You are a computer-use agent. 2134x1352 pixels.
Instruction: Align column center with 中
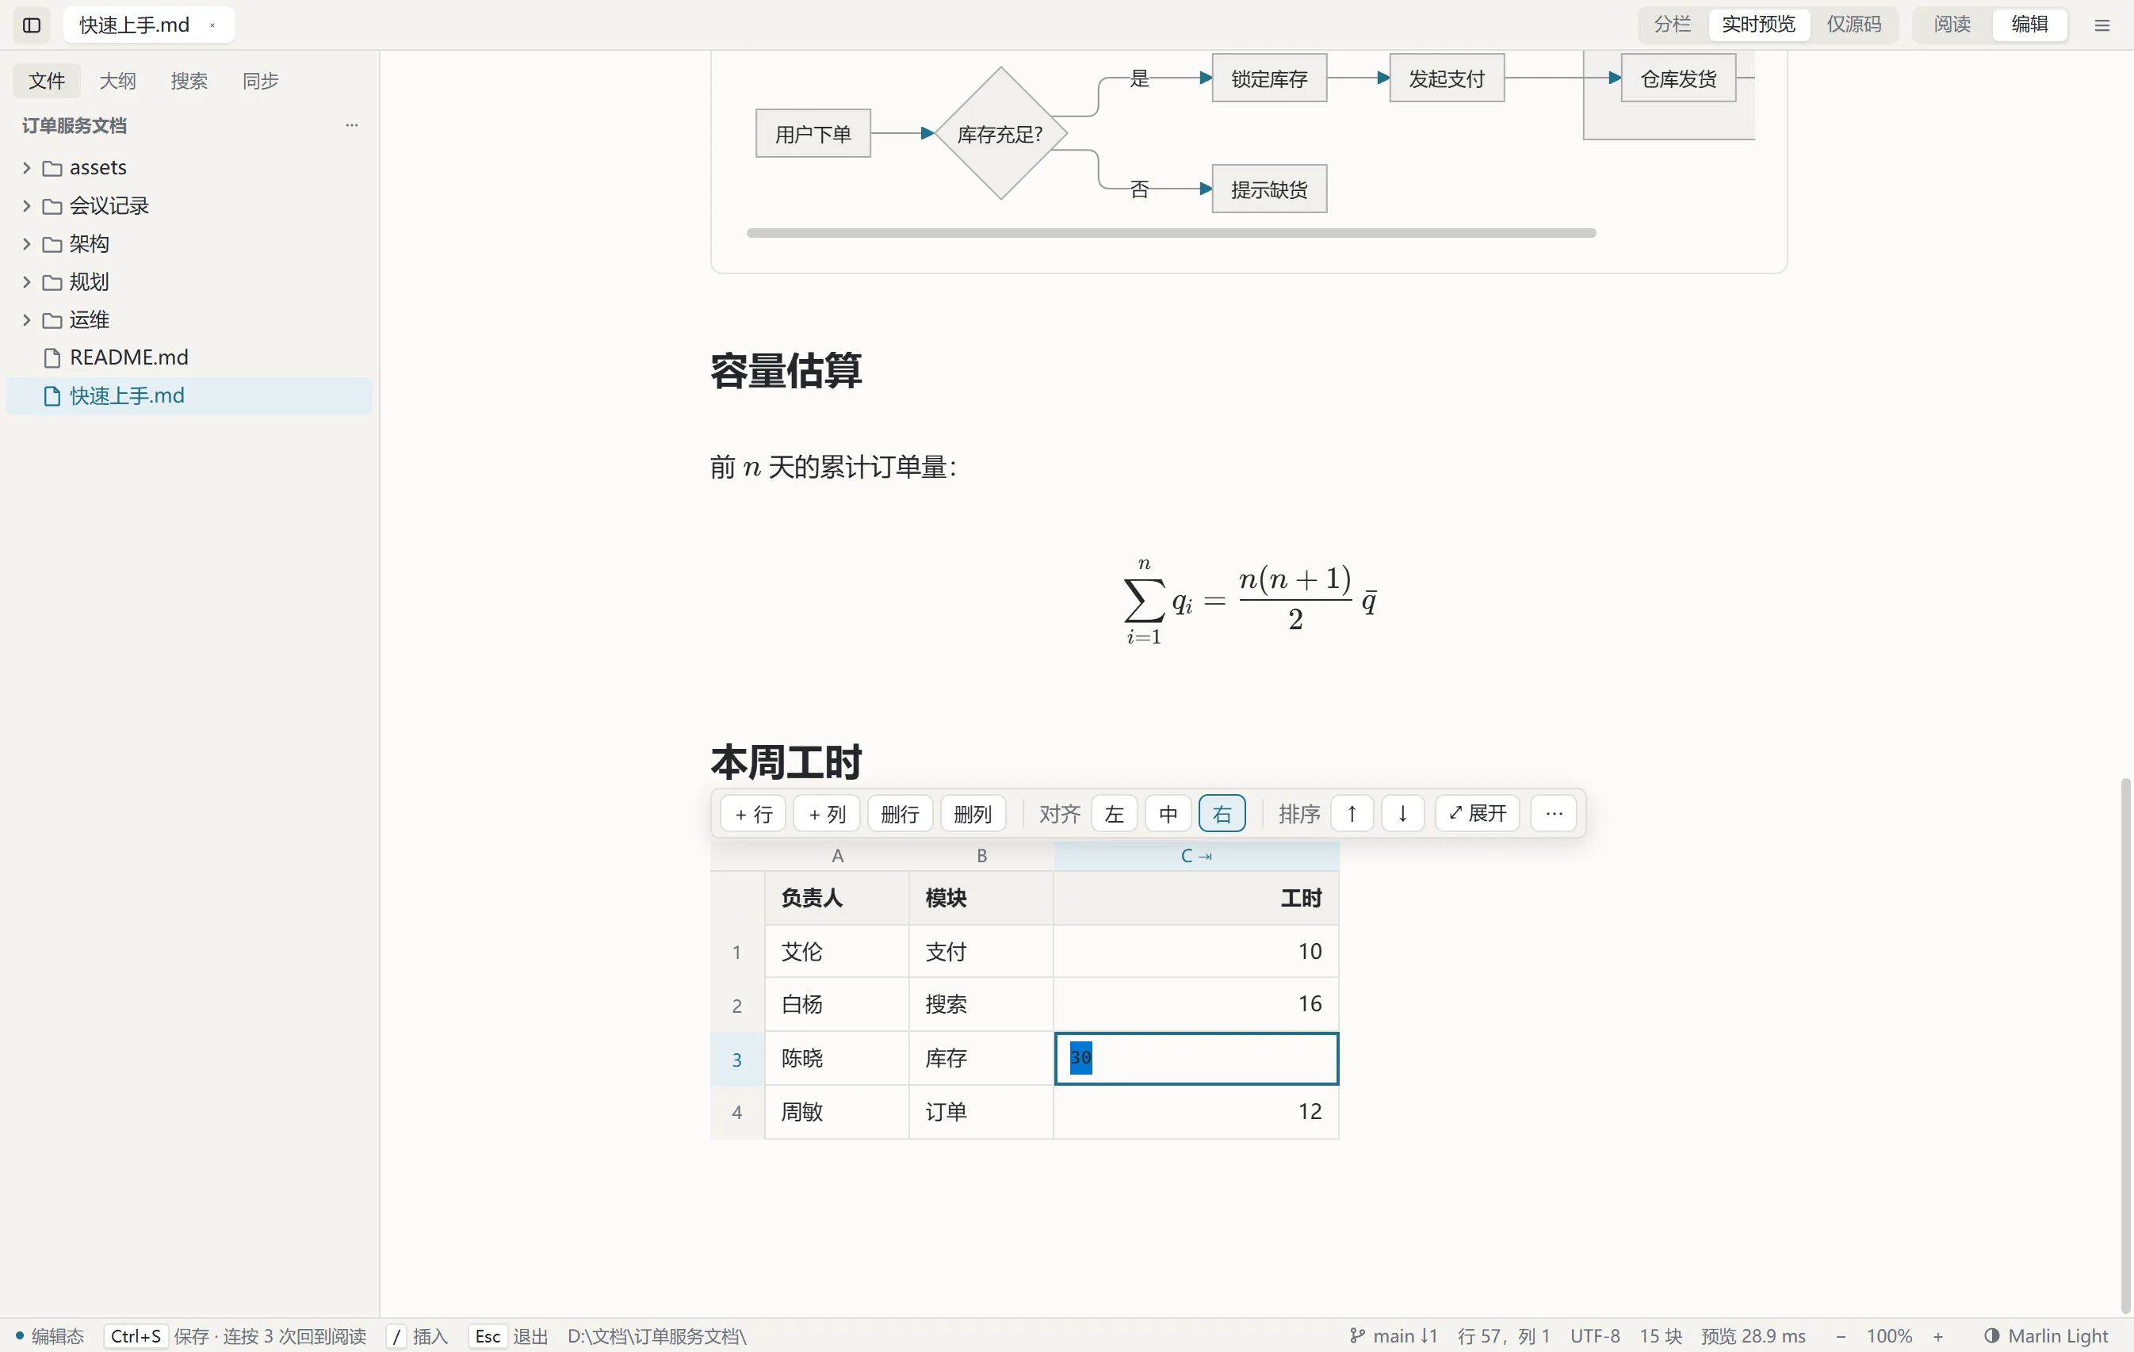pyautogui.click(x=1168, y=813)
